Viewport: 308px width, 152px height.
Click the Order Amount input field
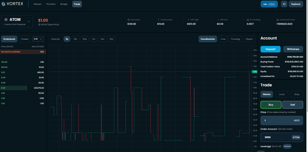point(282,137)
